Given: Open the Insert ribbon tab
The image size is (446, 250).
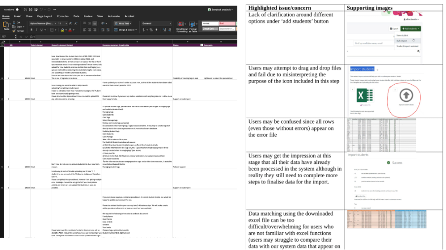Looking at the screenshot, I should [18, 16].
